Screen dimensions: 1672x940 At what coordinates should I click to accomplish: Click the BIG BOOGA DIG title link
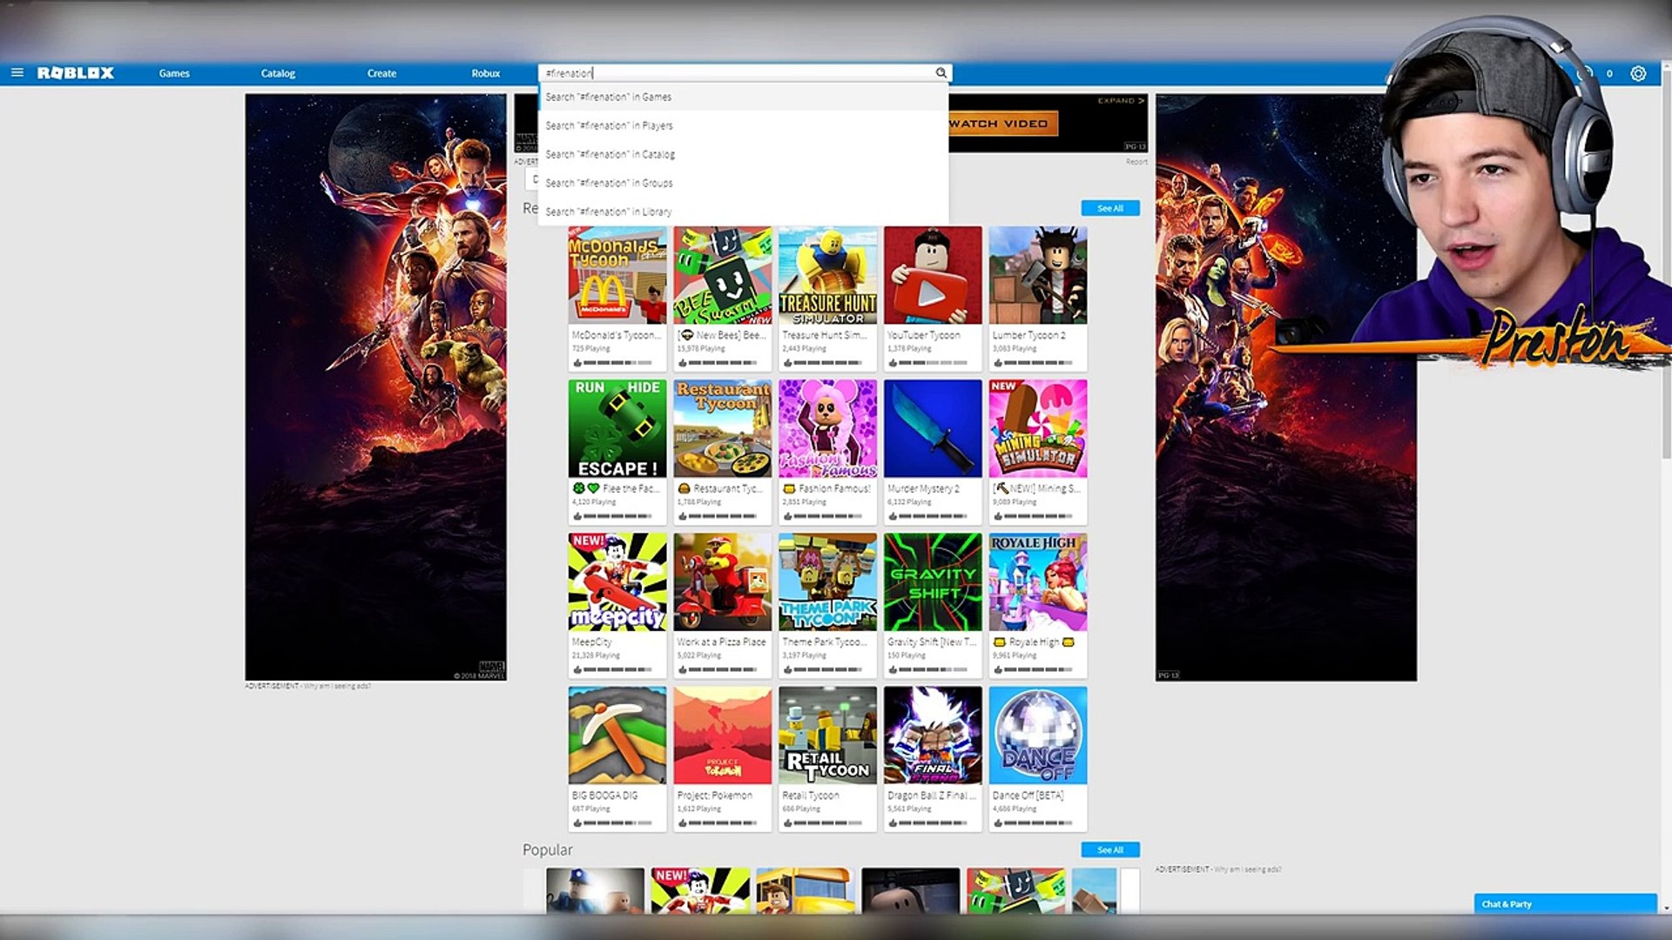click(604, 795)
